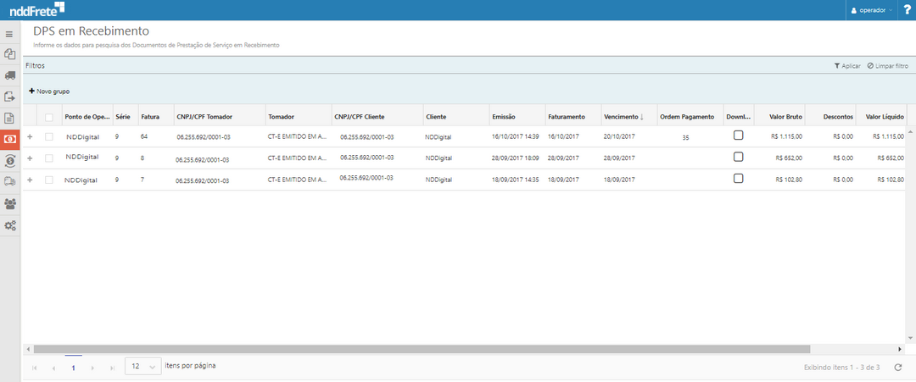This screenshot has height=382, width=916.
Task: Click the refresh icon in table footer
Action: 898,368
